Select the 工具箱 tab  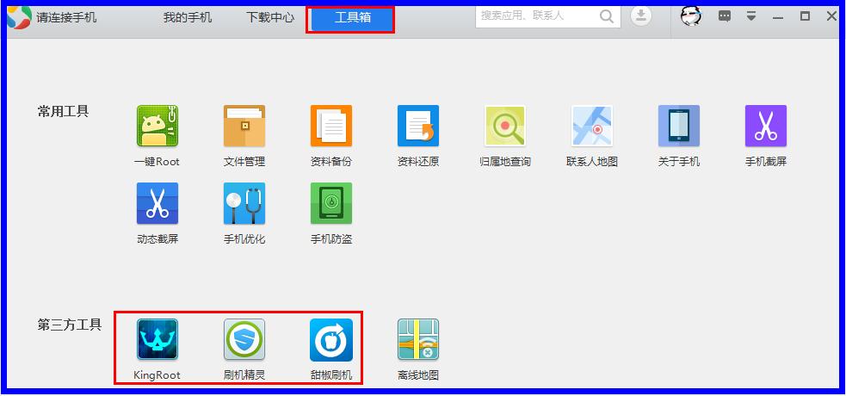(353, 17)
